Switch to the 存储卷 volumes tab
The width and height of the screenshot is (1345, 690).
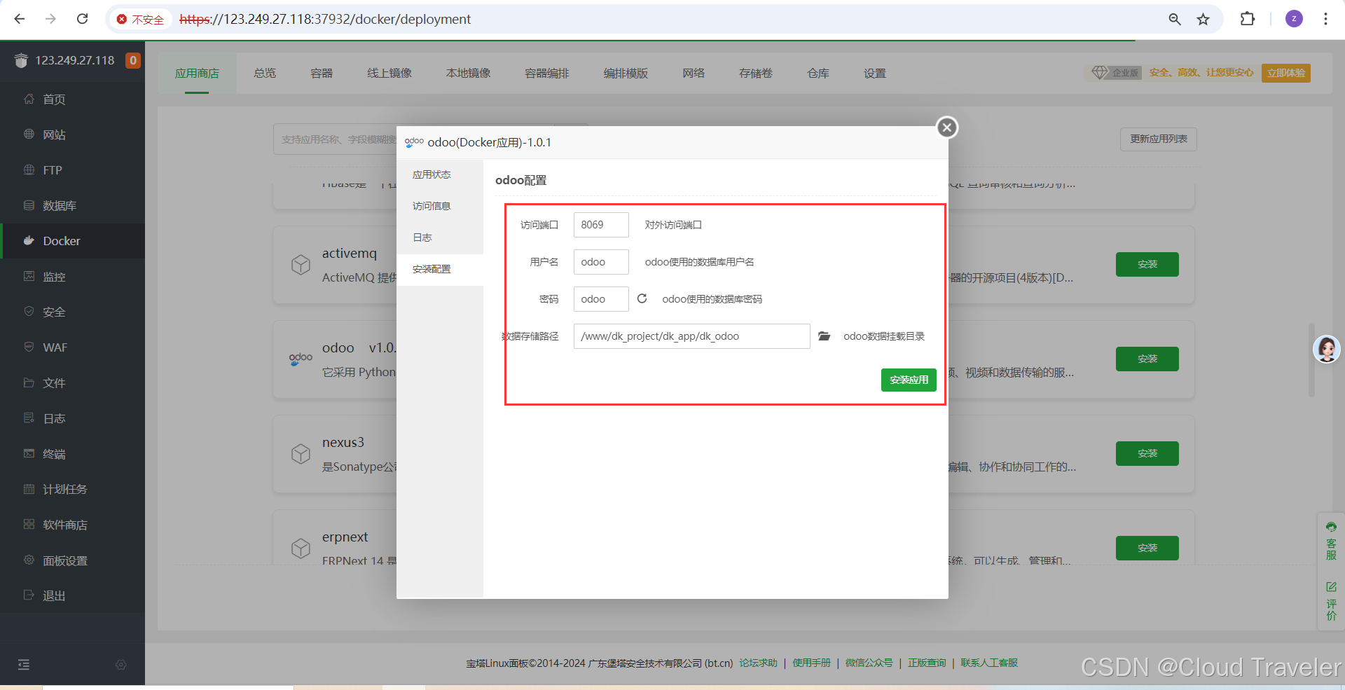pos(756,73)
